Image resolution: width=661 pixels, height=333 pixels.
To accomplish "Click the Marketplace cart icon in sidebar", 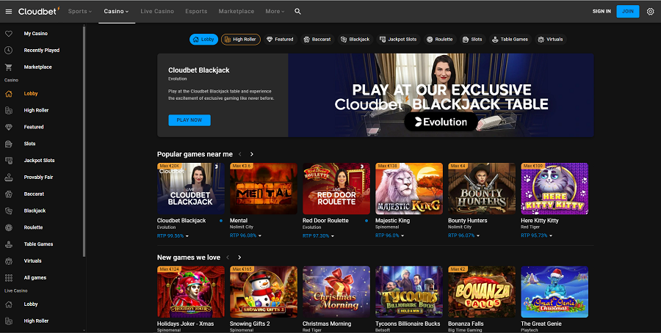I will coord(8,67).
